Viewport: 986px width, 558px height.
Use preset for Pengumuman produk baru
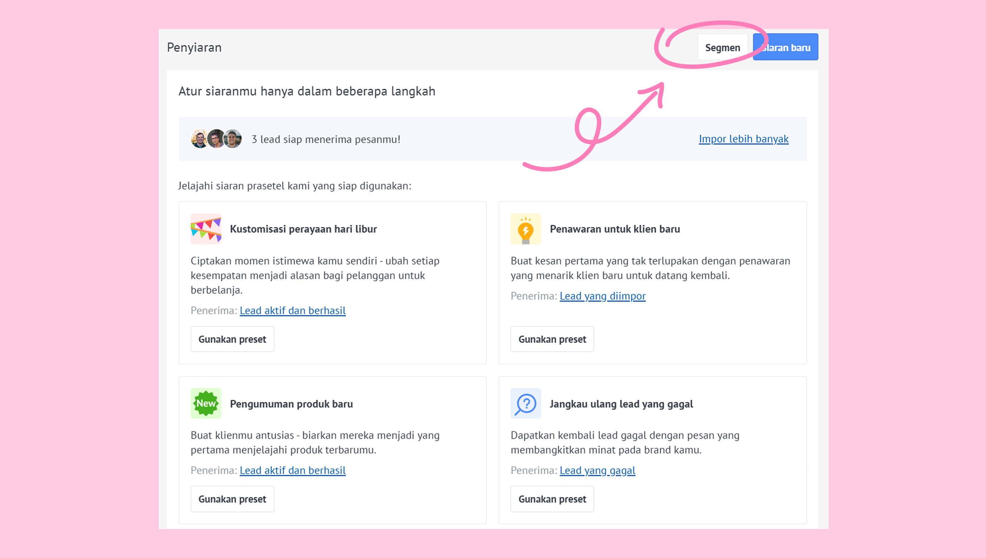tap(232, 499)
